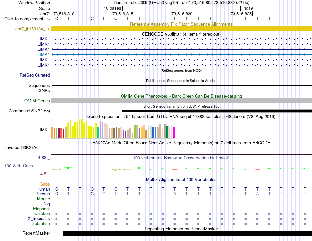Click the 73,516,820 ruler position
This screenshot has width=312, height=241.
click(182, 14)
